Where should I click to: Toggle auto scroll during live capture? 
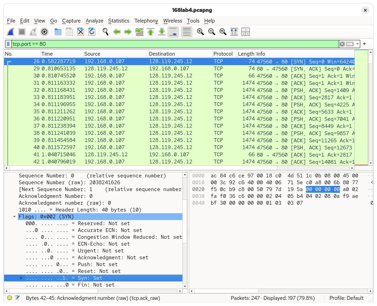[173, 32]
